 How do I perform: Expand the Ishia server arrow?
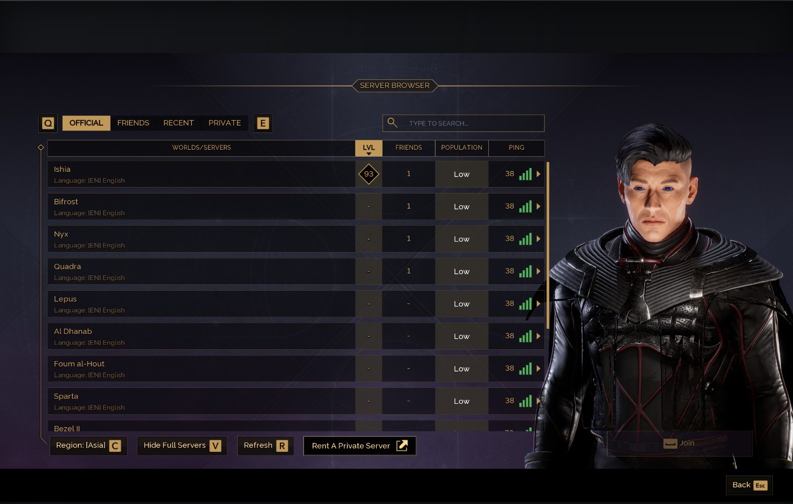point(538,174)
